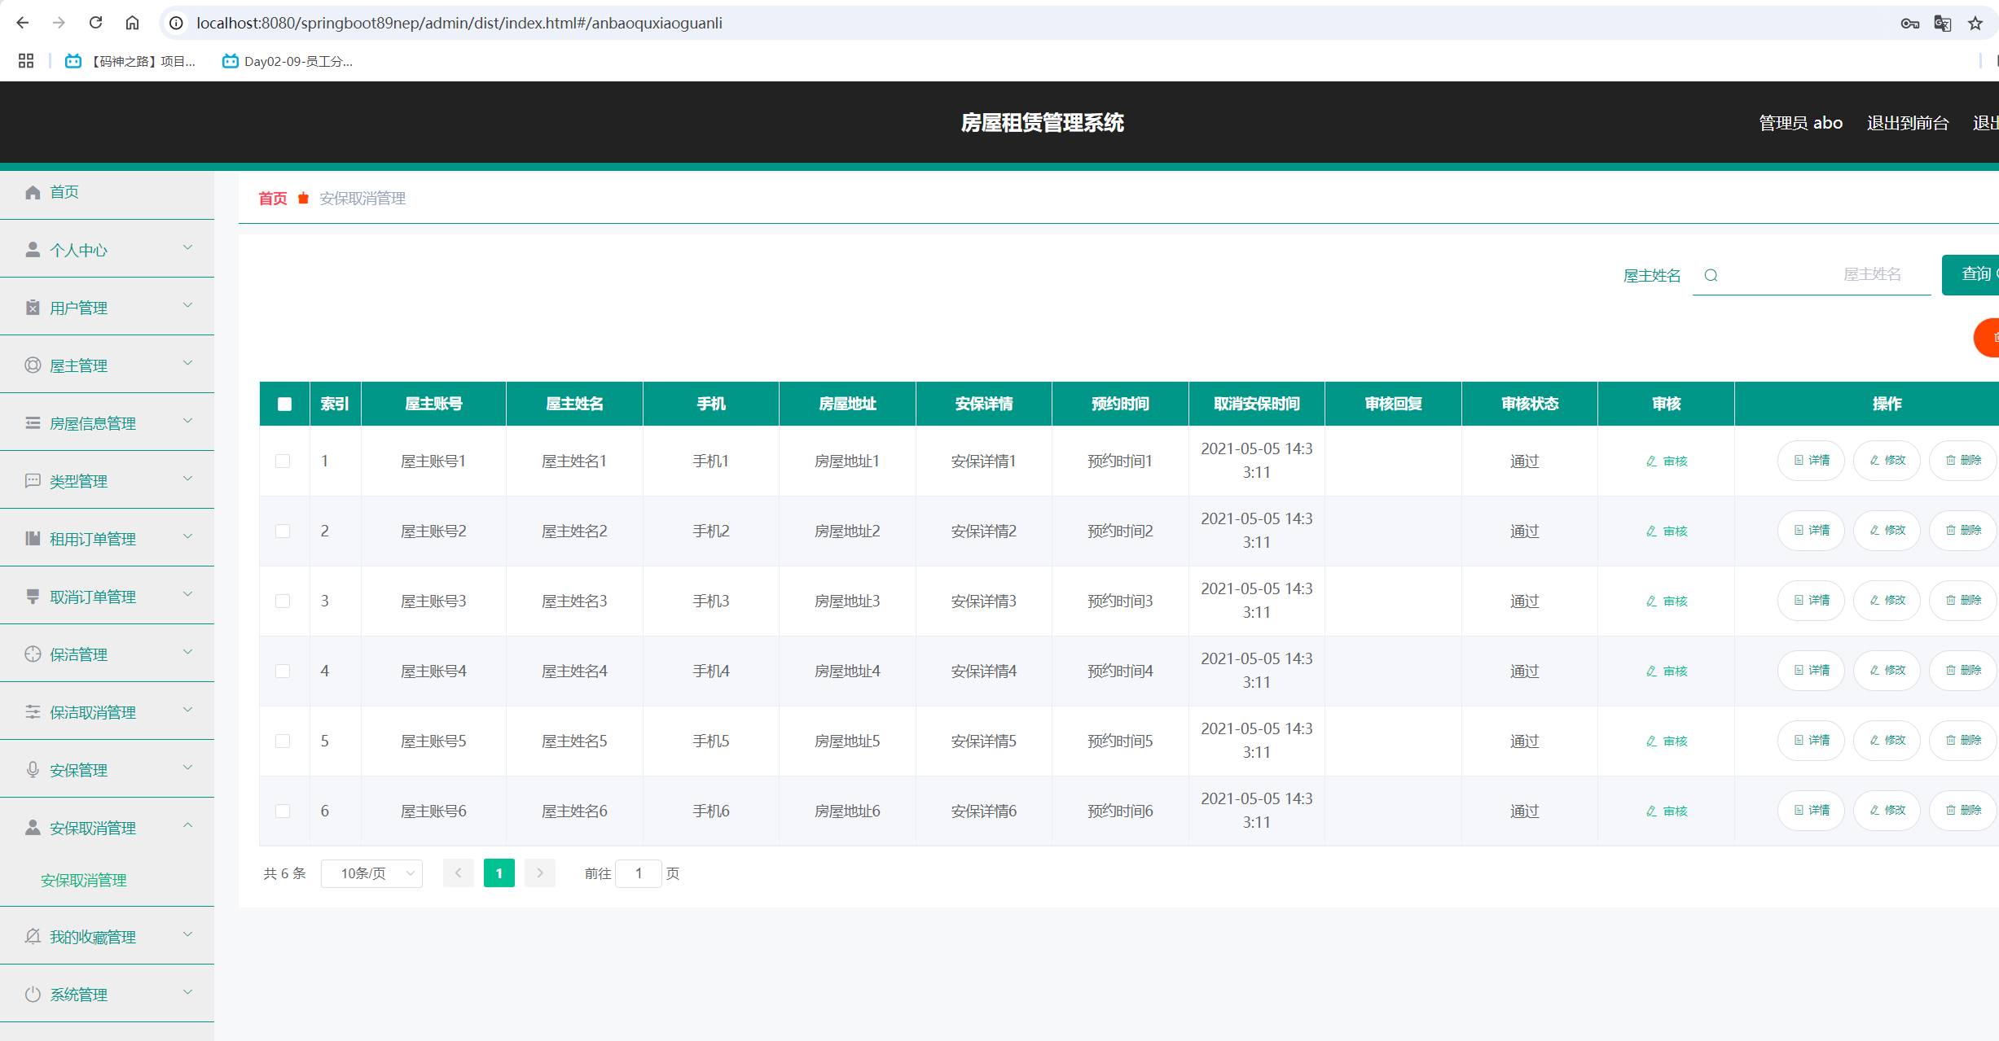Viewport: 1999px width, 1041px height.
Task: Click the browser apps grid icon
Action: 26,61
